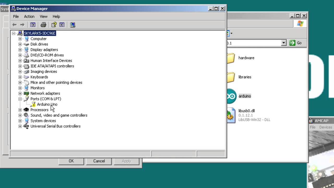Open the Explorer address bar dropdown
Image resolution: width=334 pixels, height=188 pixels.
[x=284, y=43]
